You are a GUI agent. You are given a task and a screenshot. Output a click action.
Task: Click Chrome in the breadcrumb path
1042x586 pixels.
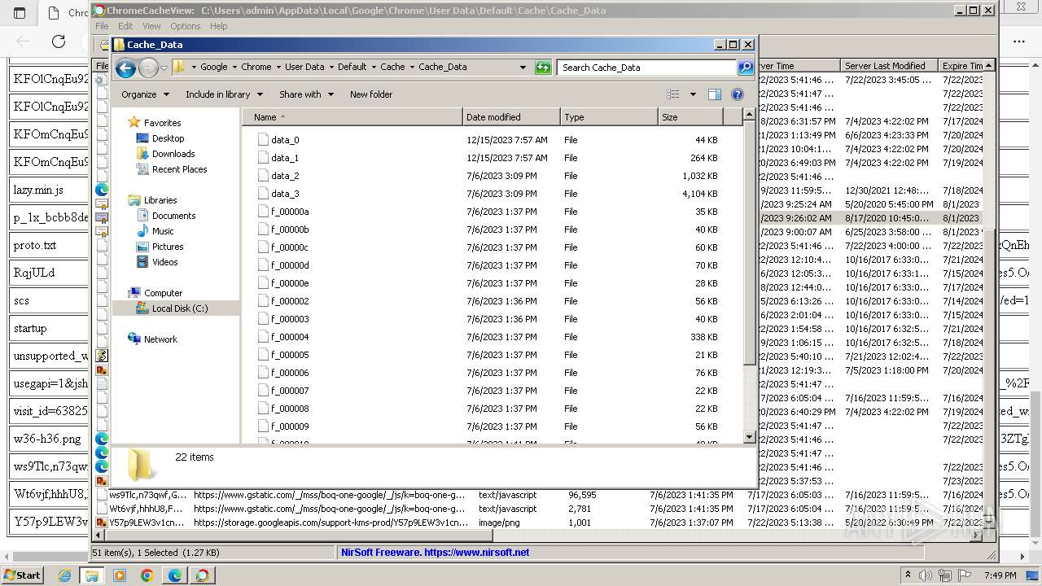point(256,67)
